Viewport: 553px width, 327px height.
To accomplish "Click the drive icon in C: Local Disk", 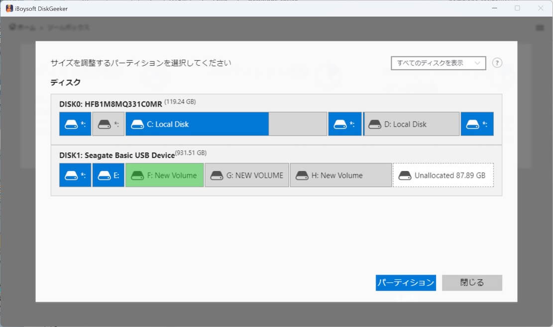I will tap(137, 124).
